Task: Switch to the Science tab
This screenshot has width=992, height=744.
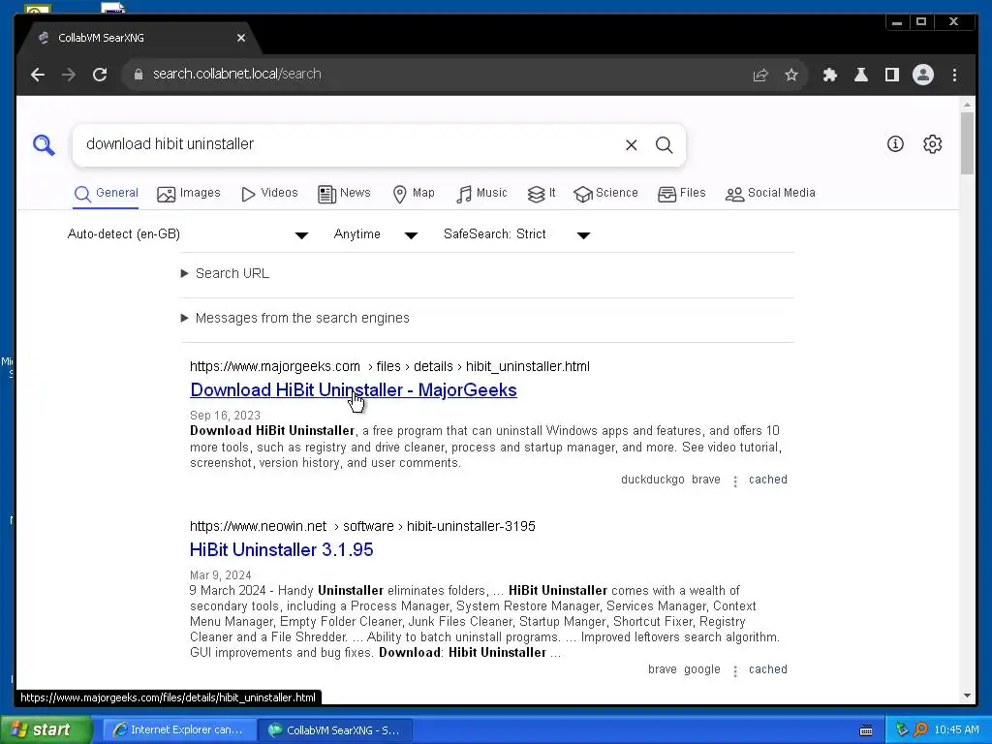Action: tap(605, 194)
